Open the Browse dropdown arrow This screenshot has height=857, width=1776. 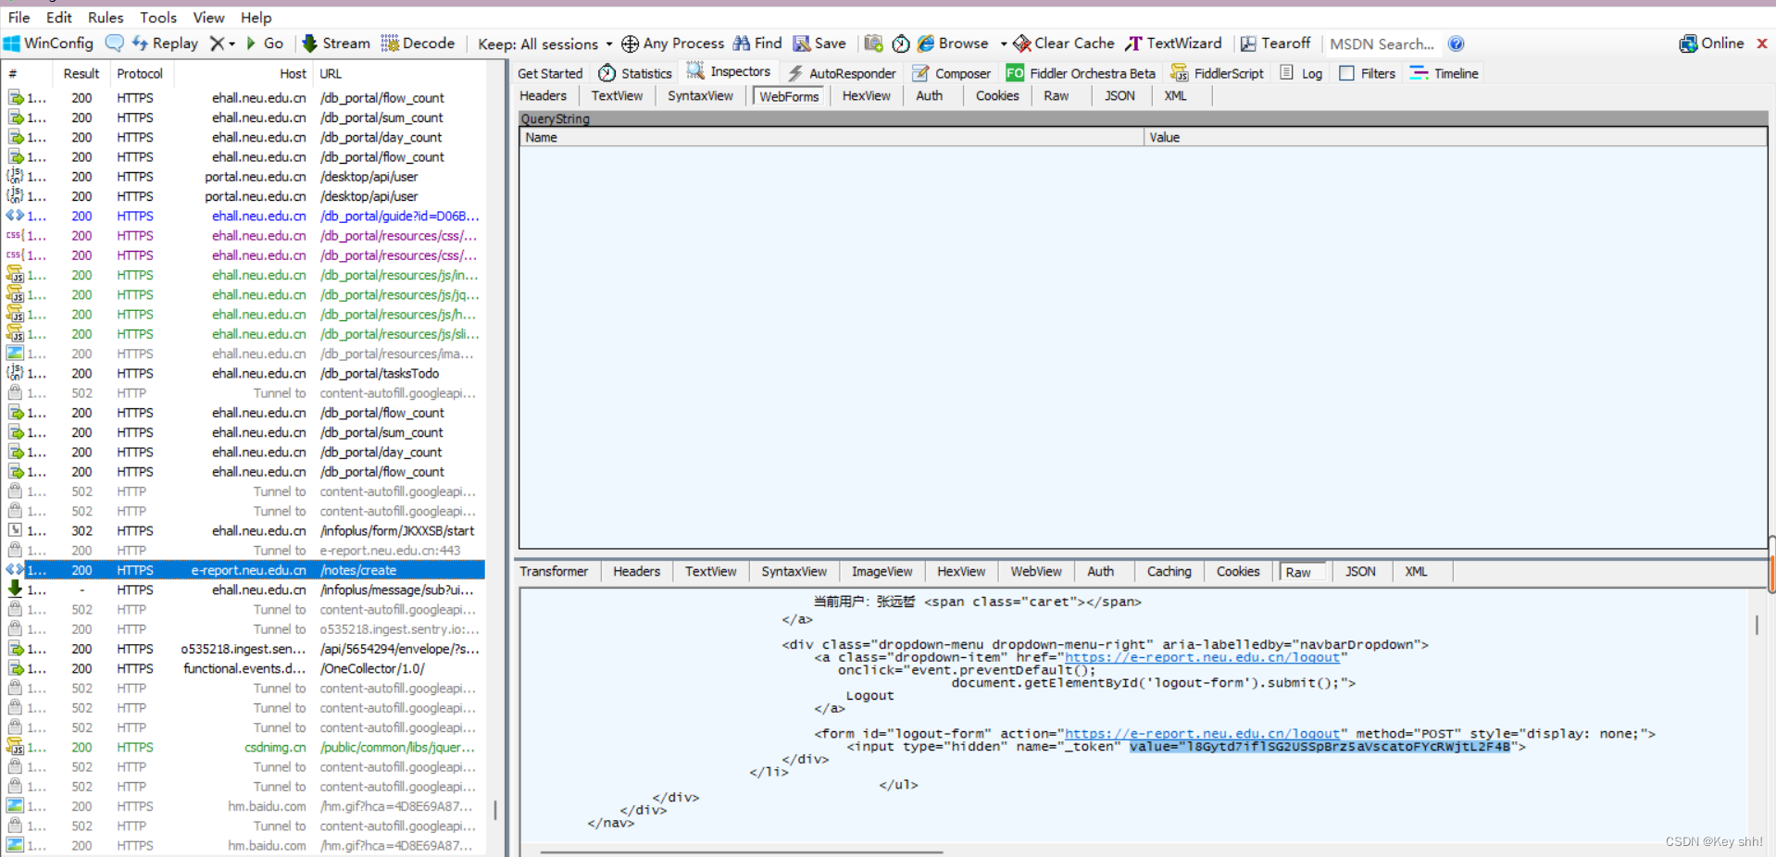click(1004, 44)
